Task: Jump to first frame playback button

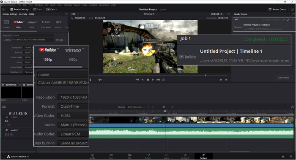Action: click(137, 80)
